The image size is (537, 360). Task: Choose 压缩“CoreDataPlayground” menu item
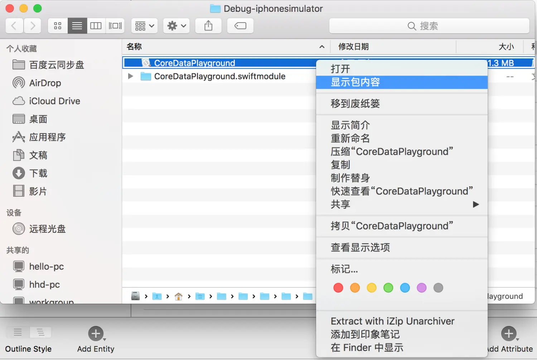tap(402, 152)
